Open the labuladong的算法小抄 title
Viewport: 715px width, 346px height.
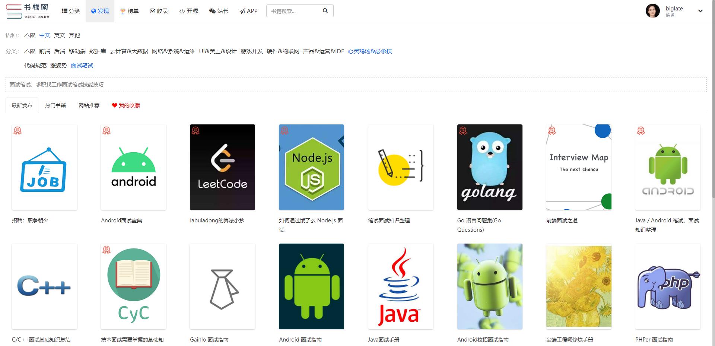(217, 220)
